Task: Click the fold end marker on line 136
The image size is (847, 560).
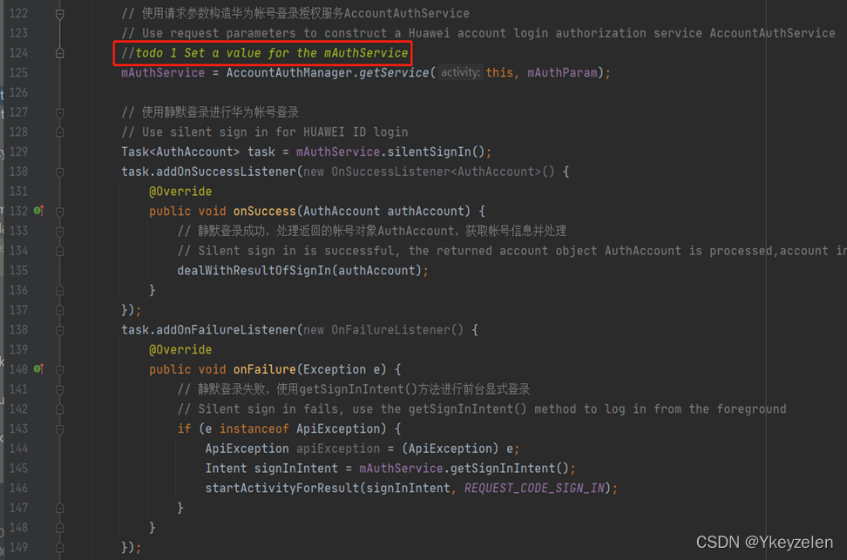Action: click(x=60, y=291)
